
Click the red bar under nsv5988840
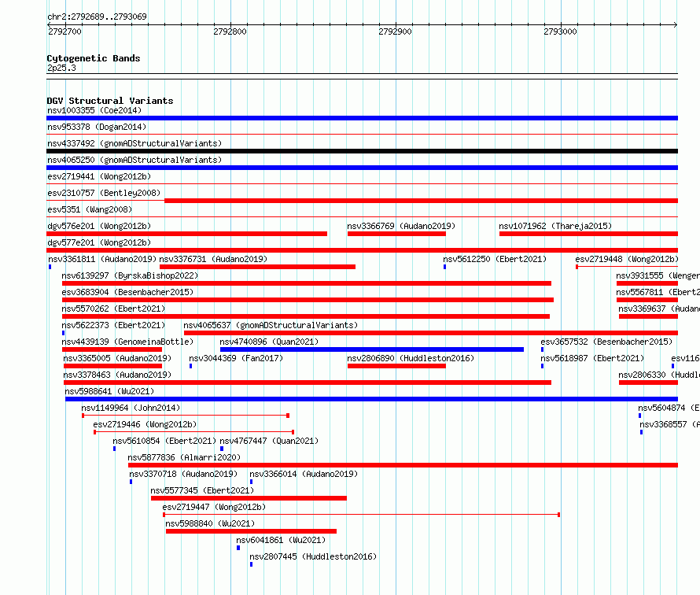click(251, 531)
